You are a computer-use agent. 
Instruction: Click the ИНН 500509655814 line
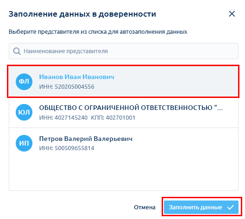(x=67, y=148)
